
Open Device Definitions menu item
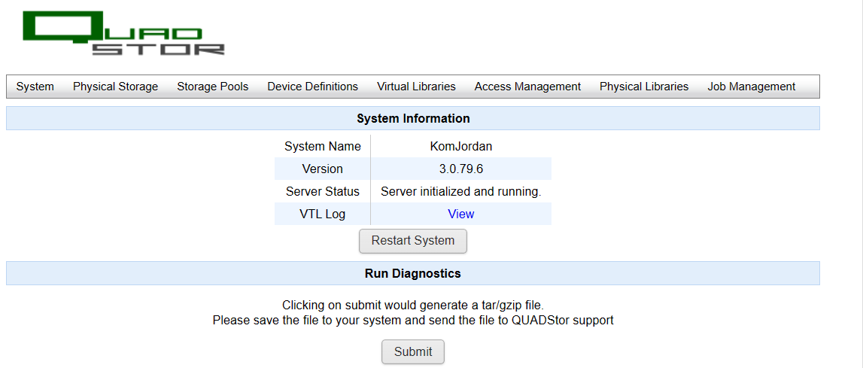[x=312, y=87]
